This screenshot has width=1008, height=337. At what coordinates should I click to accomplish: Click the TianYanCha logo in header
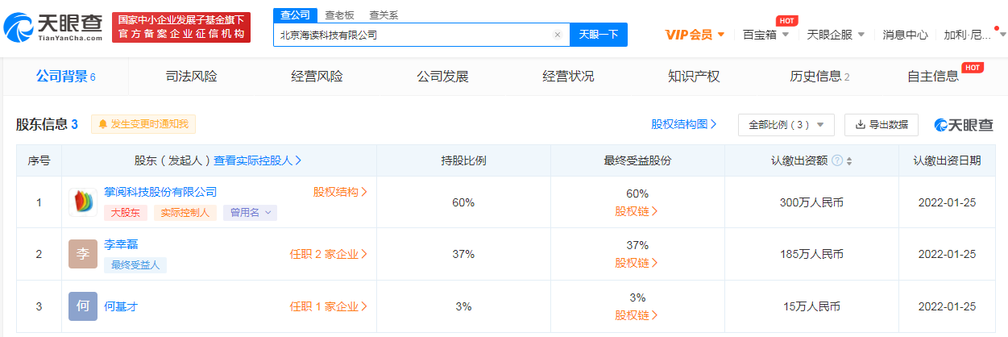53,27
